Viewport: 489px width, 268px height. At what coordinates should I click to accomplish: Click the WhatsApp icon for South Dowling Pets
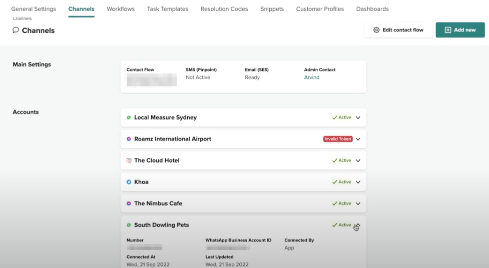pos(129,225)
